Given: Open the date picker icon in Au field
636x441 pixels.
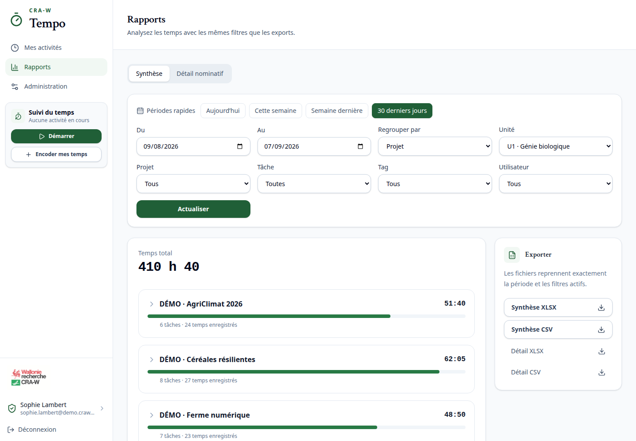Looking at the screenshot, I should (x=360, y=146).
